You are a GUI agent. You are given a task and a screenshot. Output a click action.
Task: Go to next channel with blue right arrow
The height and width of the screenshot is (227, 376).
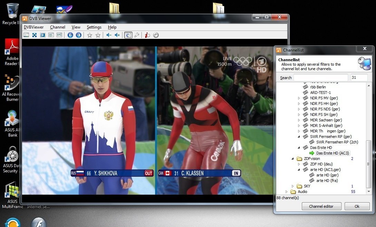(79, 35)
